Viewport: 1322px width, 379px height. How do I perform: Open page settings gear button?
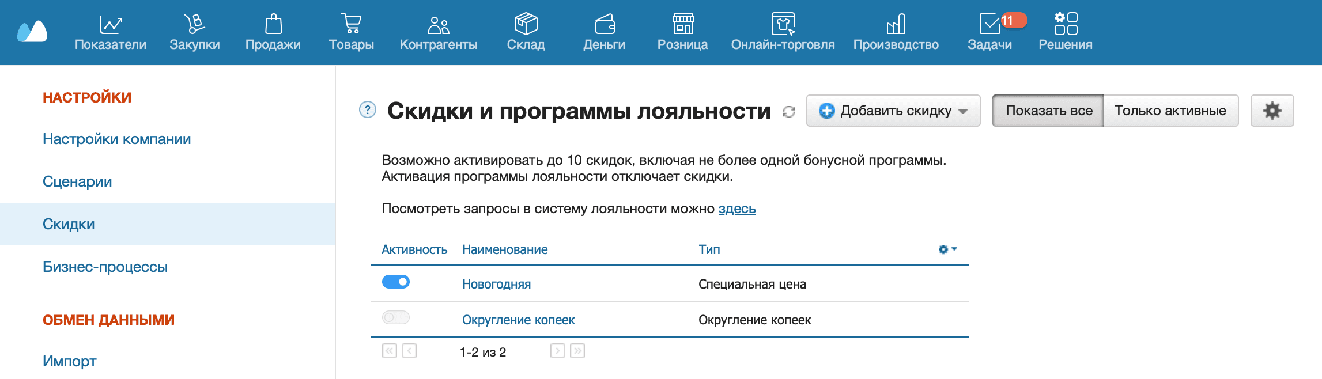pyautogui.click(x=1272, y=111)
